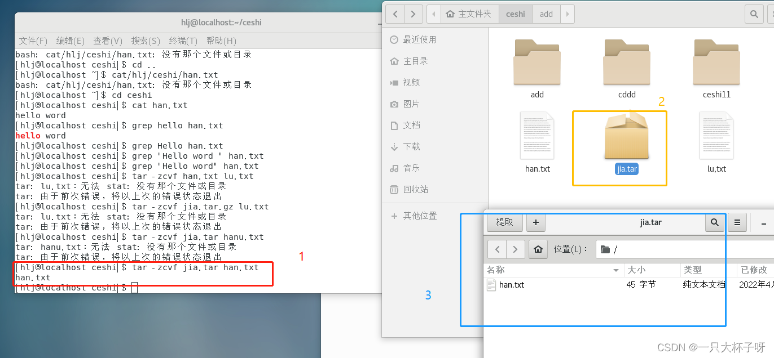774x358 pixels.
Task: Open the 名称 column sort dropdown
Action: (x=615, y=270)
